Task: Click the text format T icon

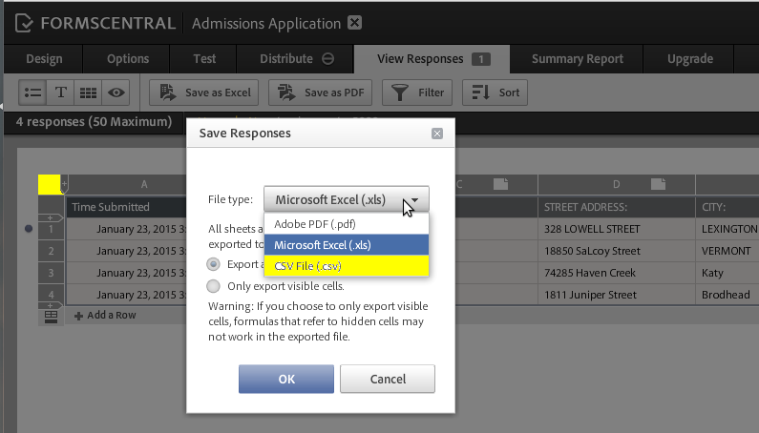Action: click(x=61, y=93)
